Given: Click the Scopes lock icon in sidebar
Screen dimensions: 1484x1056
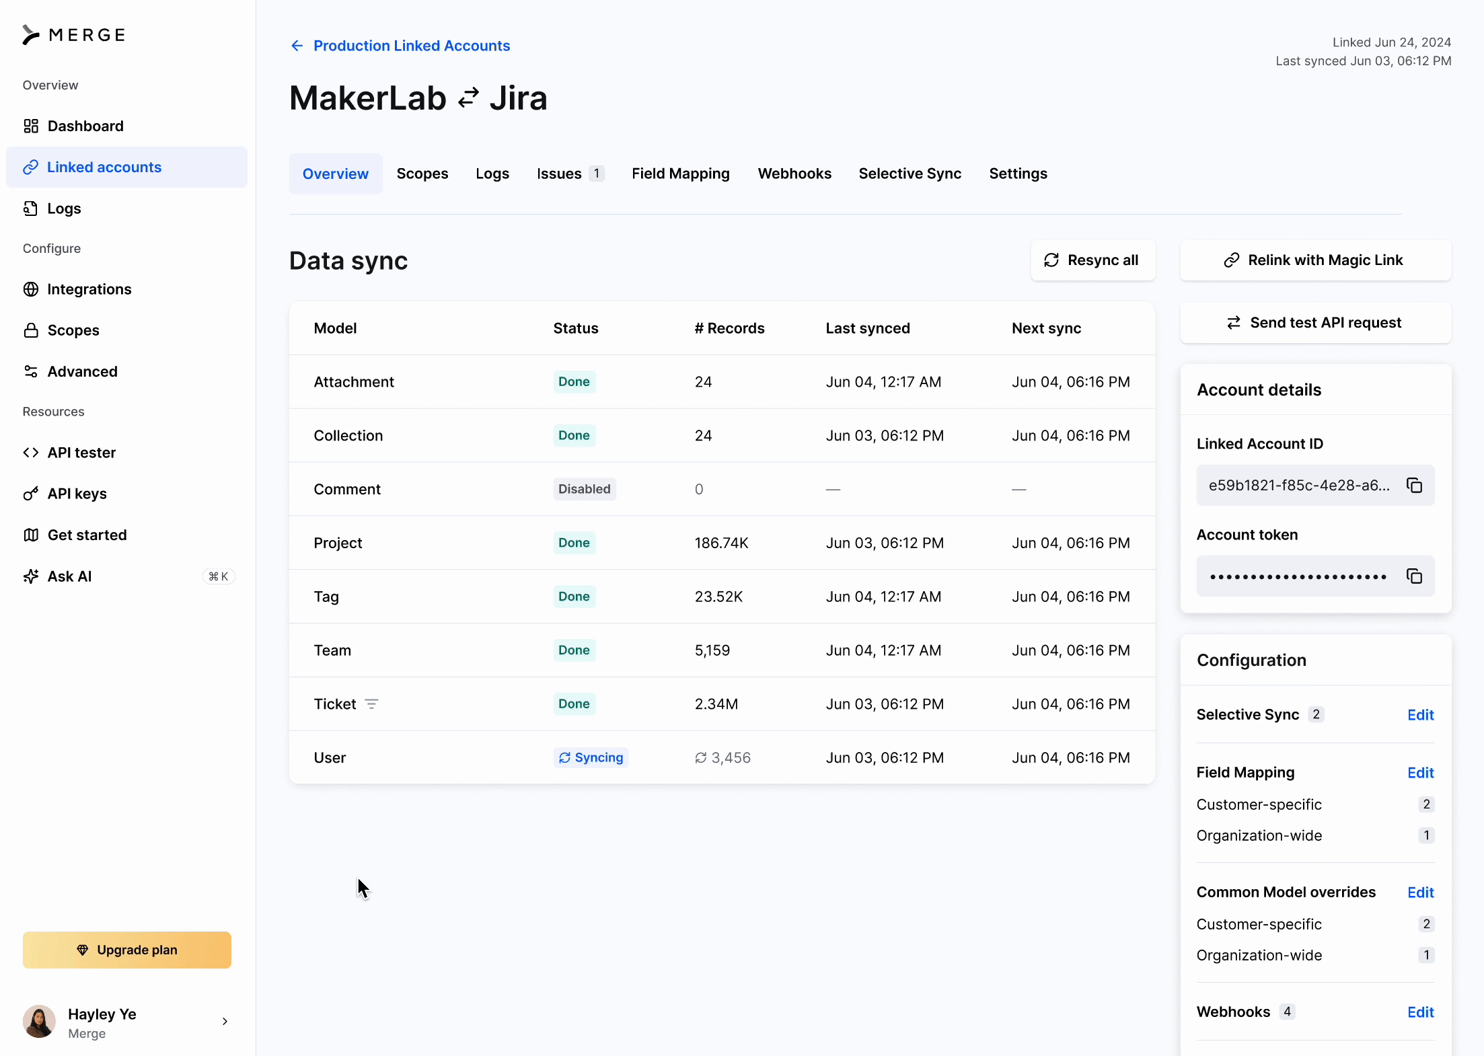Looking at the screenshot, I should (31, 330).
